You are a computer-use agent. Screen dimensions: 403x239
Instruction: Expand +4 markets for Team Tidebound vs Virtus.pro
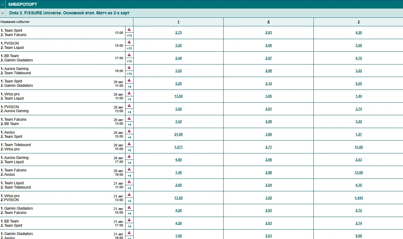pyautogui.click(x=129, y=150)
